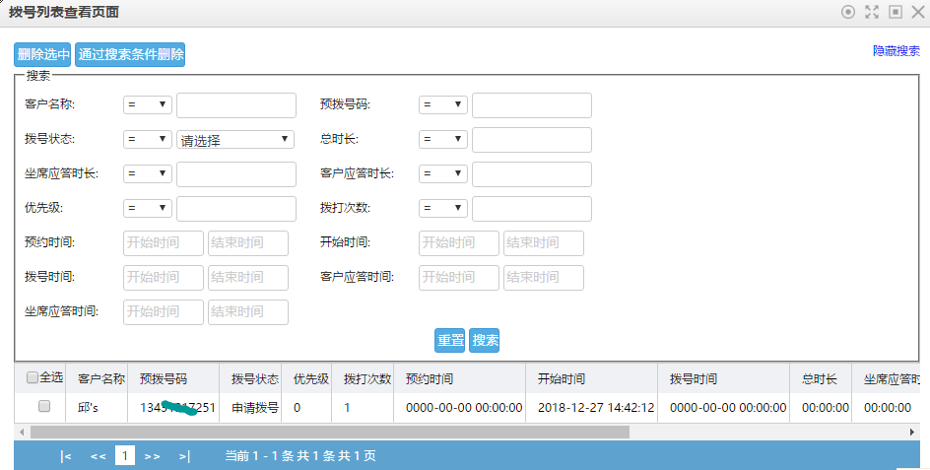
Task: Open the operator dropdown for 拨打次数
Action: (x=443, y=208)
